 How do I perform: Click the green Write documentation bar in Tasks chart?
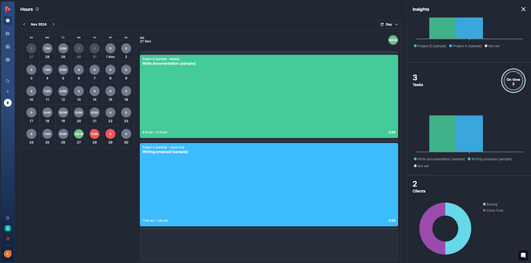click(443, 133)
